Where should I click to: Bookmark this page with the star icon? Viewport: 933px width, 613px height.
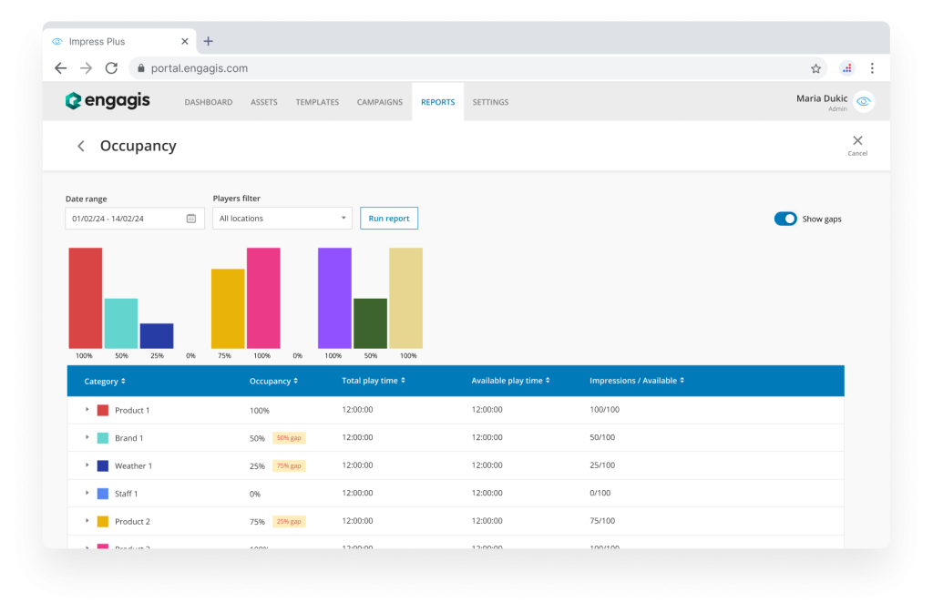pyautogui.click(x=815, y=68)
